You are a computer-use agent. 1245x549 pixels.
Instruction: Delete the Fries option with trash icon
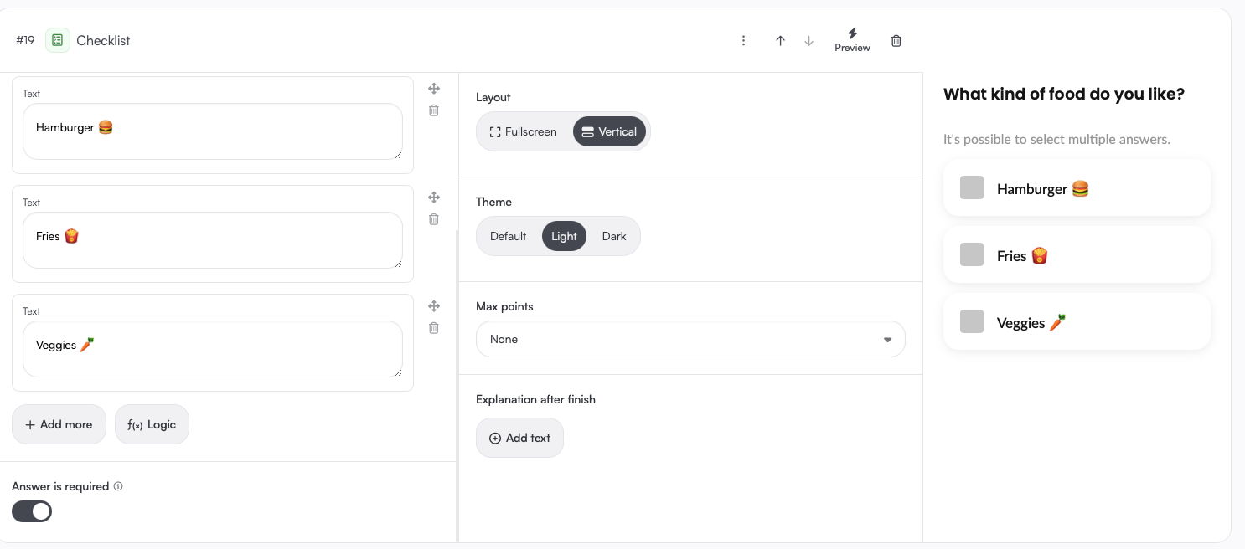click(434, 219)
